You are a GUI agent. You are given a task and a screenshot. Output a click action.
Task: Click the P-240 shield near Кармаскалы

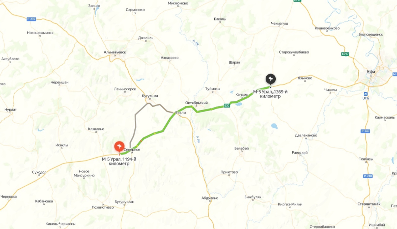click(x=365, y=131)
